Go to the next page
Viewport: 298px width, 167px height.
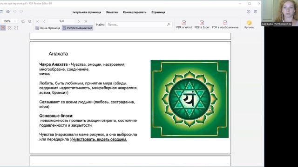pyautogui.click(x=79, y=21)
